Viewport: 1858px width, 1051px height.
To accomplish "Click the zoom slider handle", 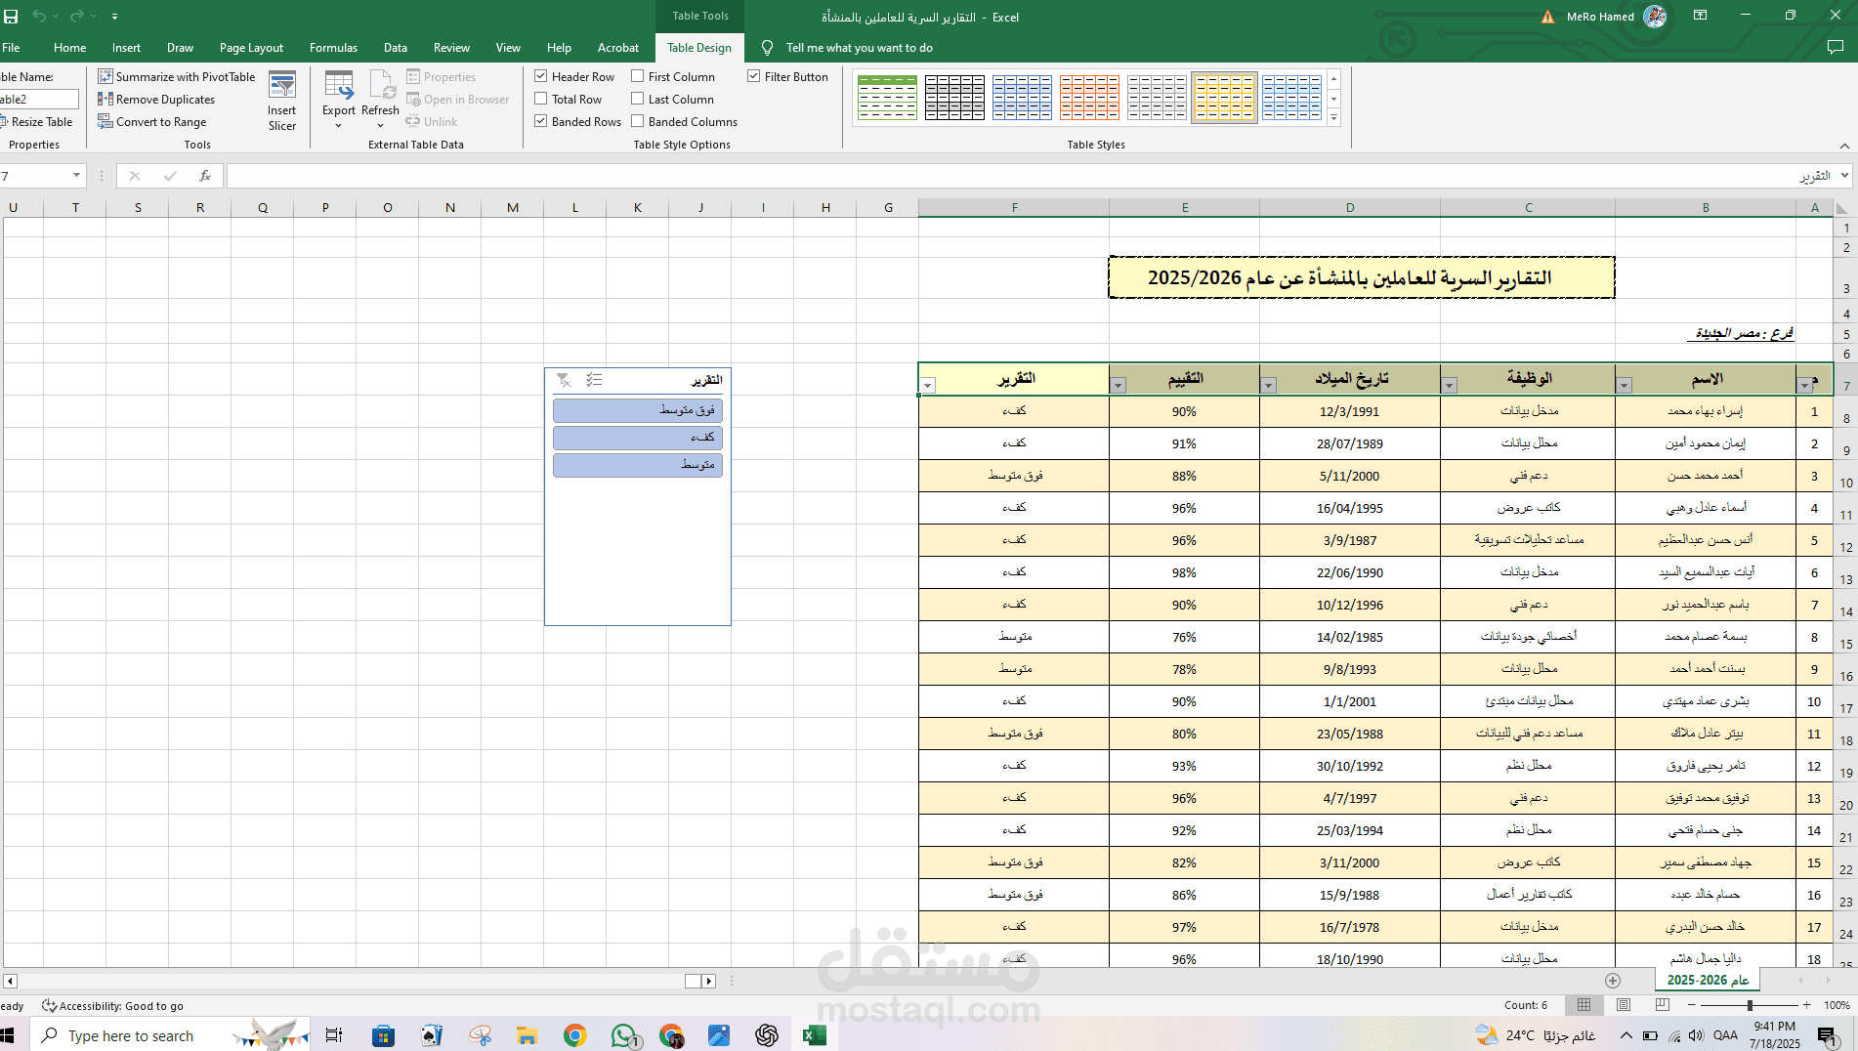I will coord(1750,1005).
